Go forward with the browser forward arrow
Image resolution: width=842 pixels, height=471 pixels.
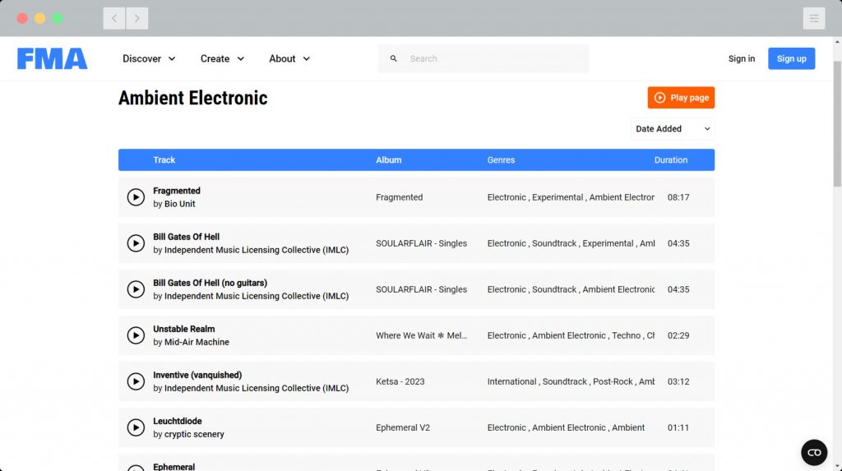[x=136, y=18]
